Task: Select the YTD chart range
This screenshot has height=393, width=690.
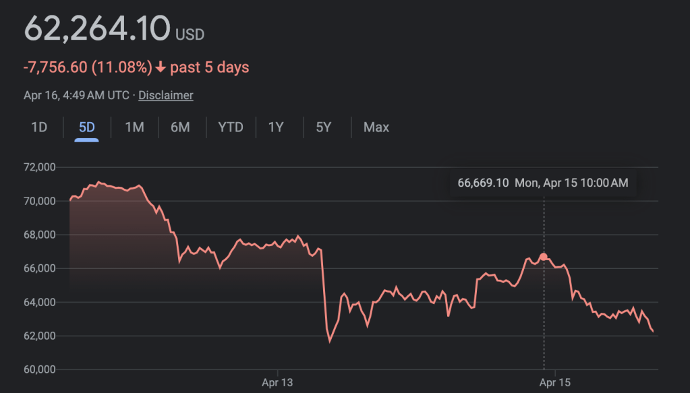Action: (231, 127)
